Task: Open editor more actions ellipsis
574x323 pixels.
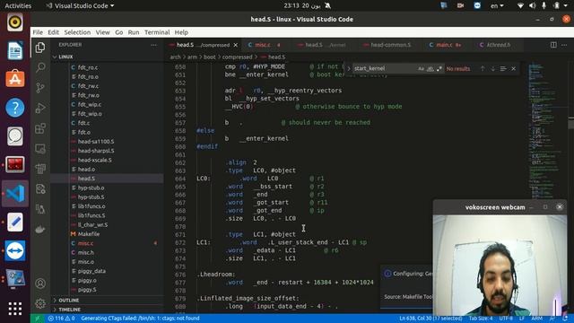Action: tap(564, 45)
